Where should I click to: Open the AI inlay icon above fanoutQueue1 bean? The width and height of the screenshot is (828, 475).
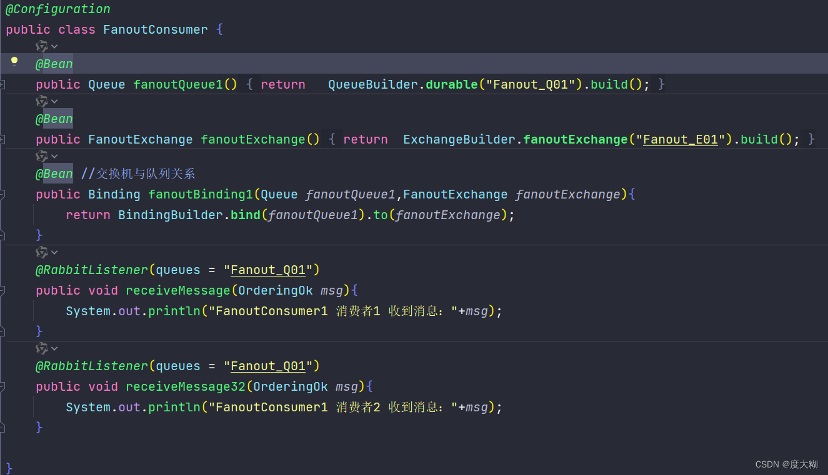42,46
